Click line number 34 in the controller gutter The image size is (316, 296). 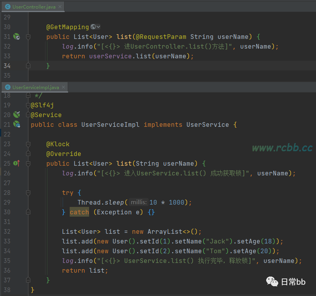pos(7,66)
